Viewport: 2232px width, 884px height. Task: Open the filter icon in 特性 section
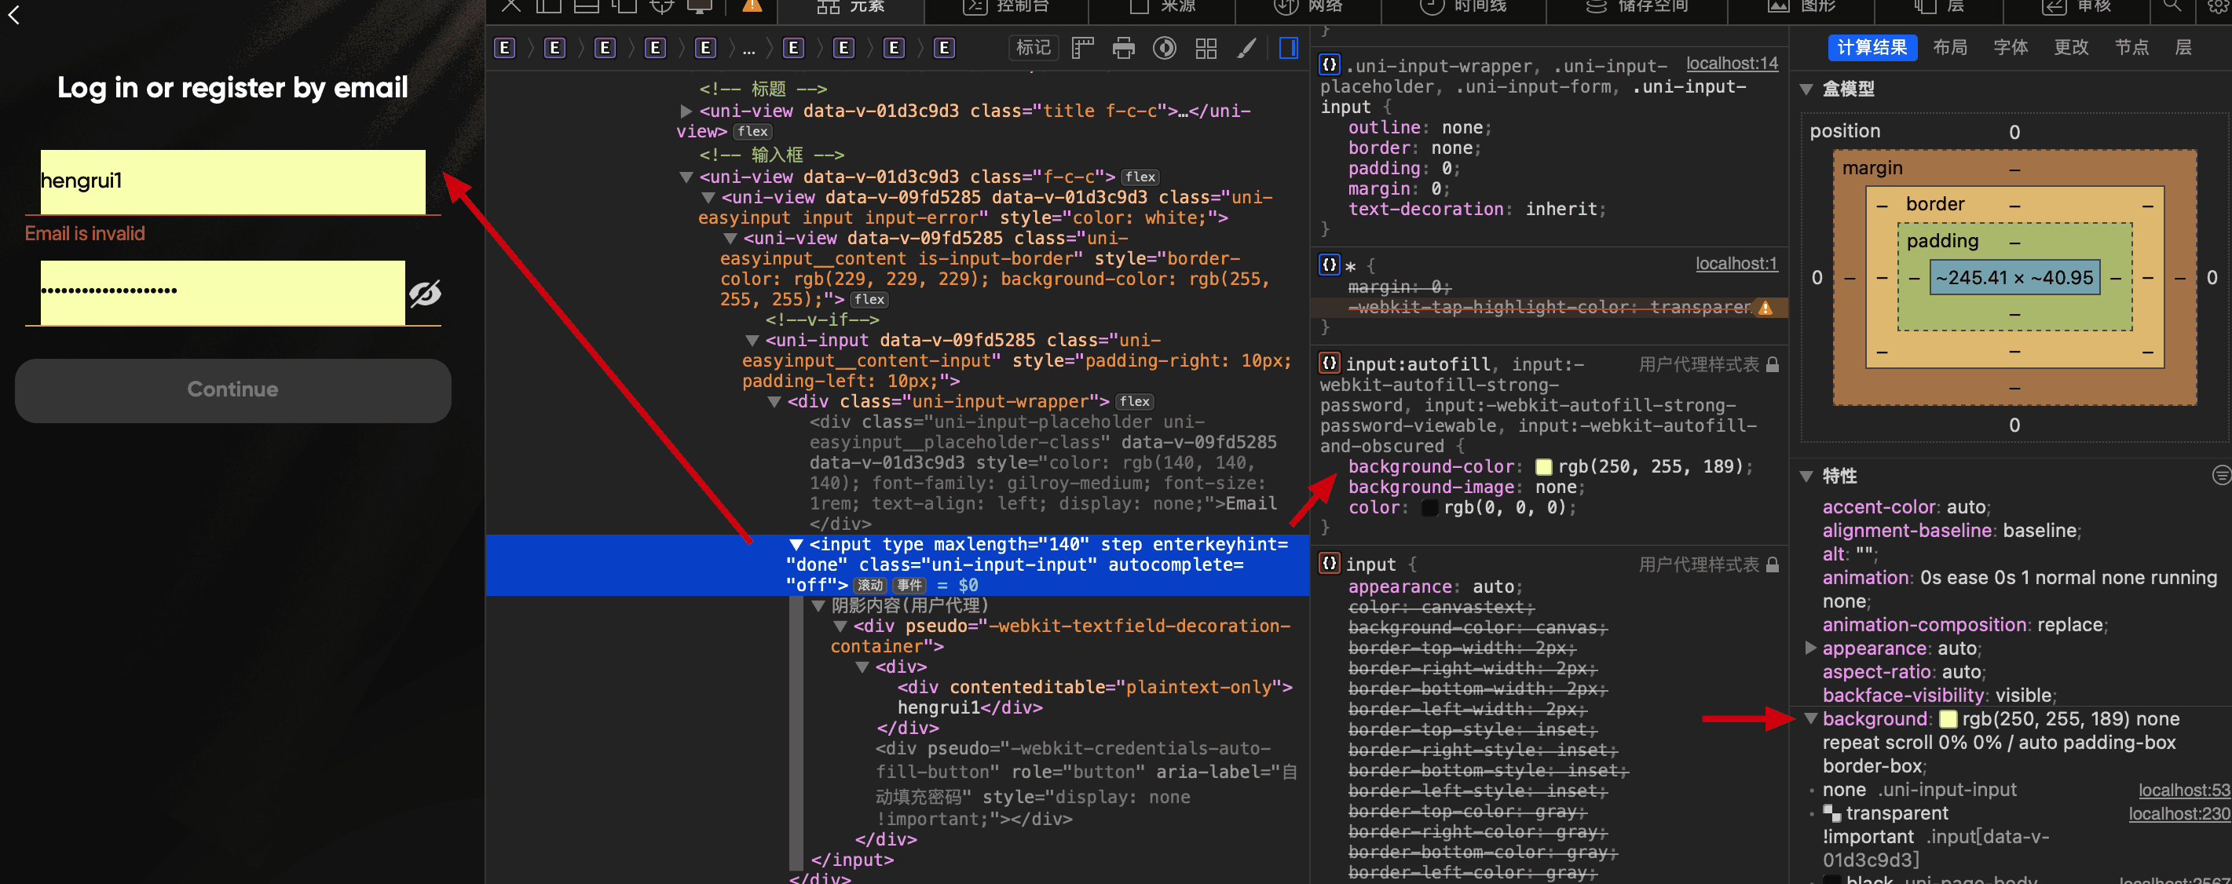2221,474
